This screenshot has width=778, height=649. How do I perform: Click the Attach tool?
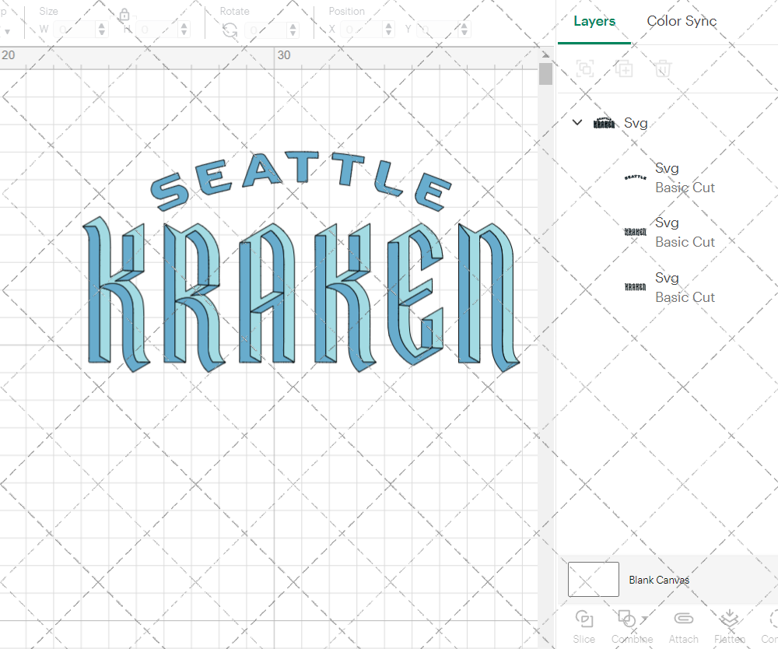[683, 627]
